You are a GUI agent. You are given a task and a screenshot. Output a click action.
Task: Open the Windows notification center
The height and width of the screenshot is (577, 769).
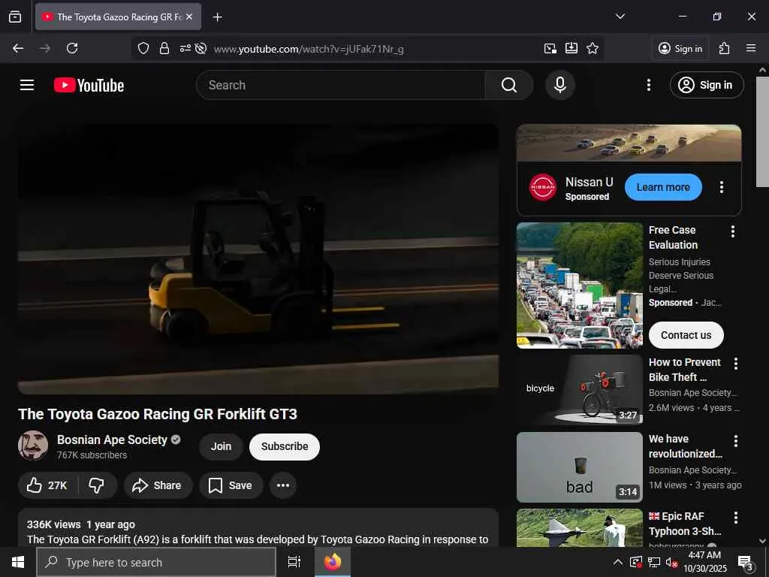tap(745, 563)
